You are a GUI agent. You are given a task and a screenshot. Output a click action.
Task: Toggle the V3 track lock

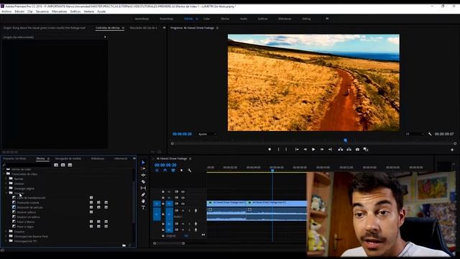pyautogui.click(x=163, y=192)
